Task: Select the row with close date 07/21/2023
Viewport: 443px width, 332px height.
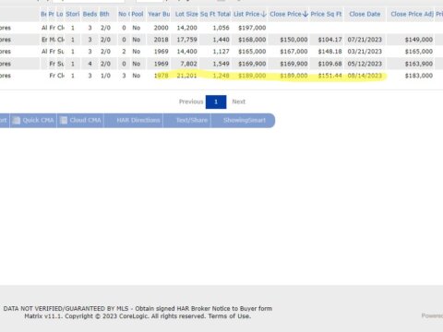Action: [221, 40]
